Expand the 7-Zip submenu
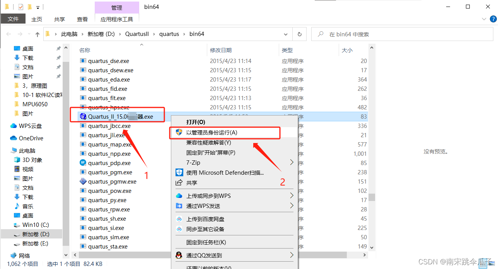 292,162
